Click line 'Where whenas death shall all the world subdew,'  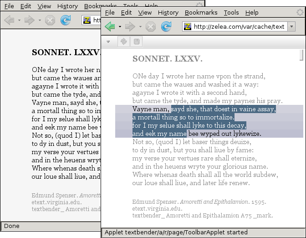[x=205, y=175]
